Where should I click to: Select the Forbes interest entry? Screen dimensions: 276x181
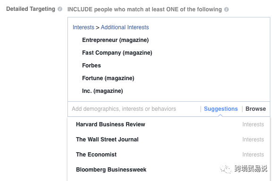click(92, 66)
